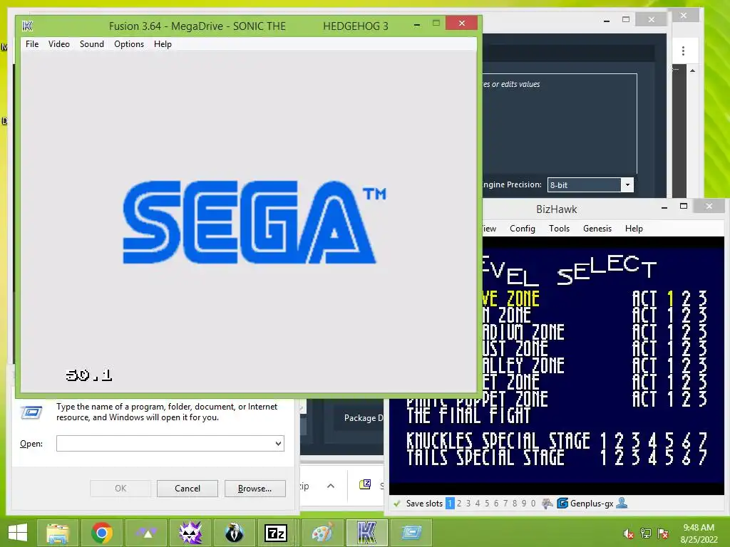
Task: Open the Genesis menu in BizHawk
Action: click(x=597, y=229)
